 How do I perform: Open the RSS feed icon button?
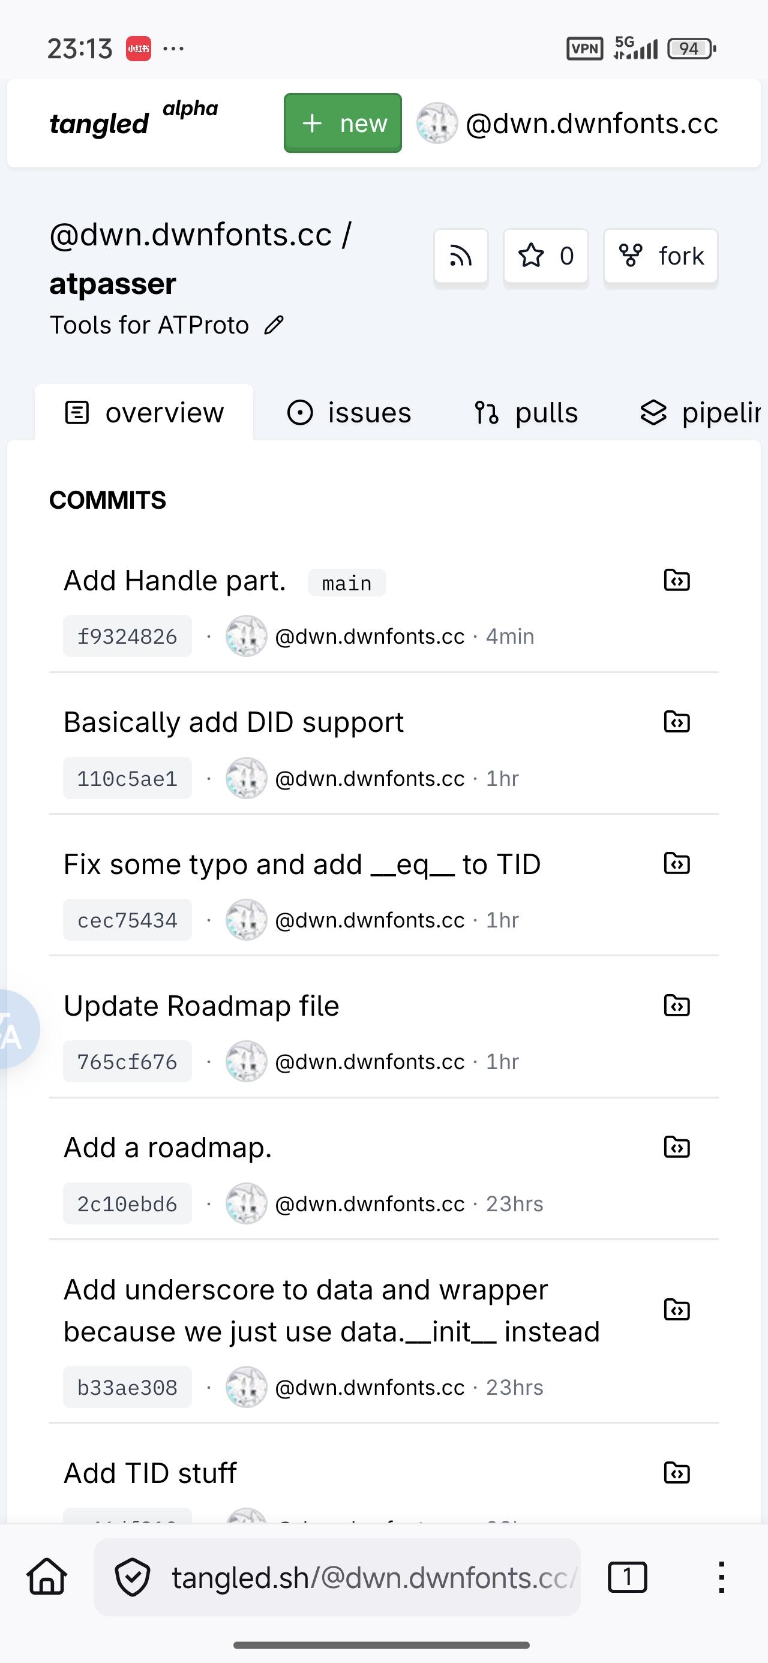461,256
